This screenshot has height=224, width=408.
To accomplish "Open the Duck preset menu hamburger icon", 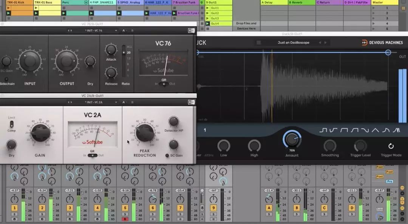I will 258,42.
